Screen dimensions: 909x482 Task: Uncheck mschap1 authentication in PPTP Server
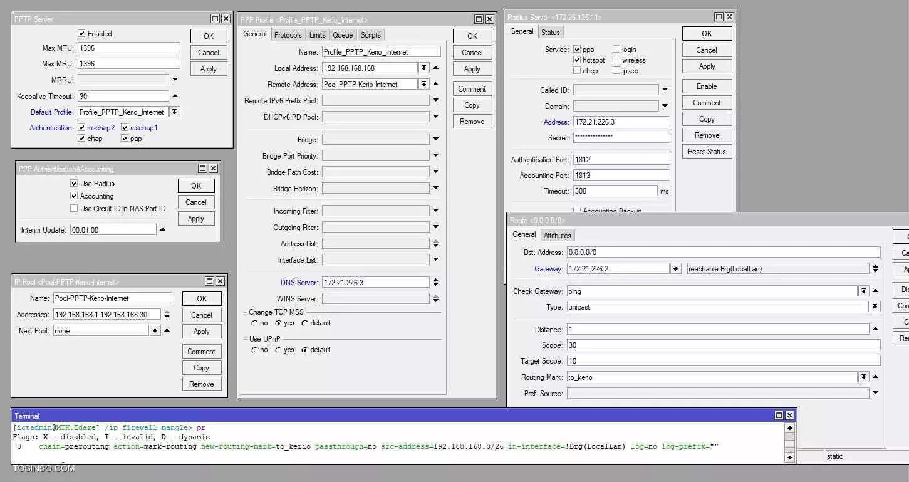tap(125, 128)
